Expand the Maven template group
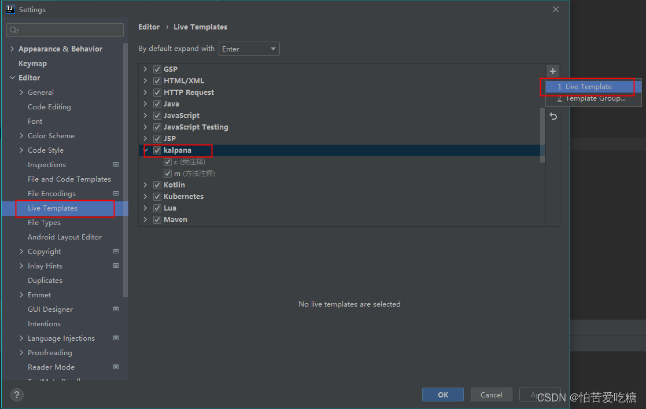Viewport: 646px width, 409px height. 145,219
